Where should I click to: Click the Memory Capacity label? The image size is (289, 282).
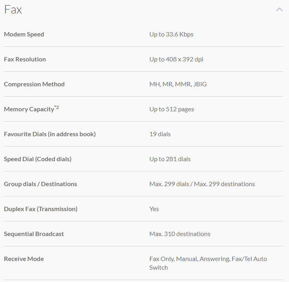tap(29, 109)
